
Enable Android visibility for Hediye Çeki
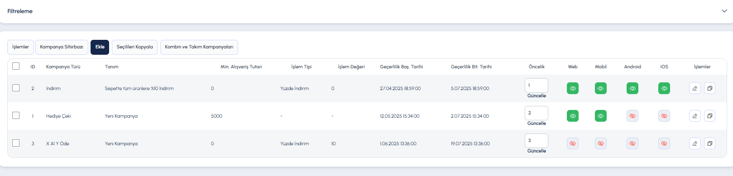point(632,116)
